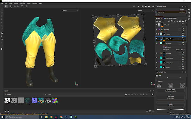Filter assets by materials sphere icon

[x=126, y=95]
